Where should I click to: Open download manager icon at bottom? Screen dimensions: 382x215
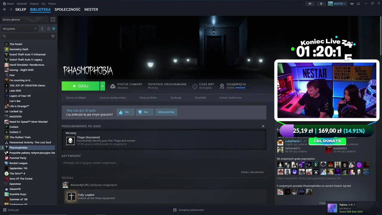pos(175,210)
